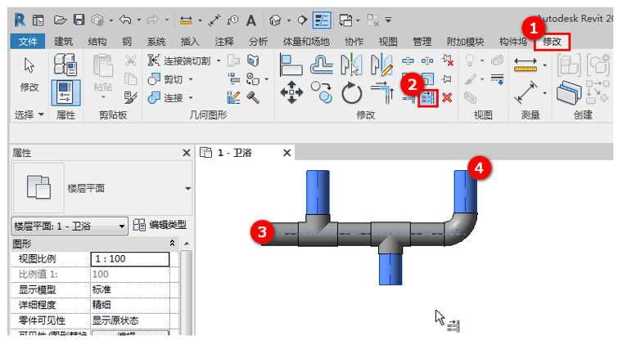Open the 系统 ribbon tab

click(156, 41)
